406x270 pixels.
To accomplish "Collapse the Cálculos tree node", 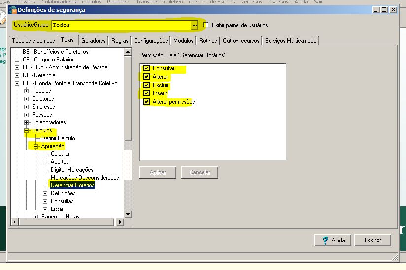I will coord(27,130).
